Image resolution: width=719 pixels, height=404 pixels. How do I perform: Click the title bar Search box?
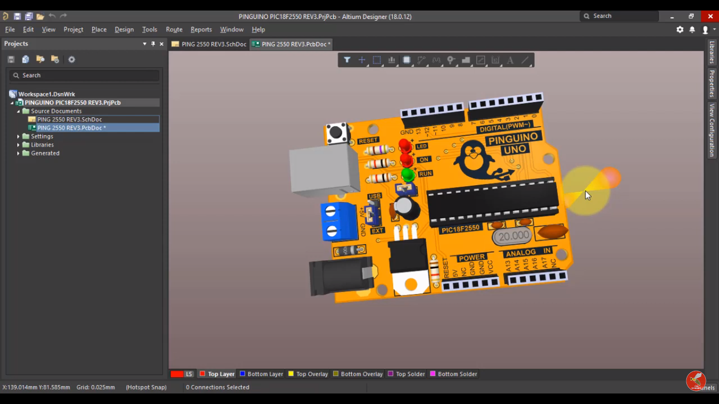(620, 16)
